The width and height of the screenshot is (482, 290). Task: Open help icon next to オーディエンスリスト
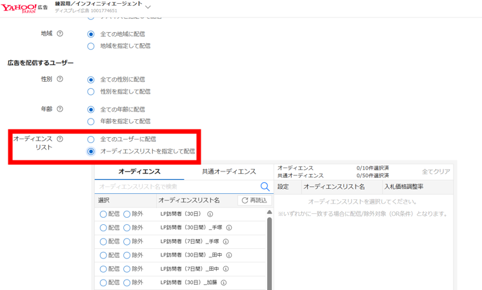click(60, 139)
